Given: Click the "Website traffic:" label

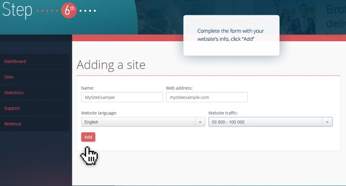Looking at the screenshot, I should point(223,113).
